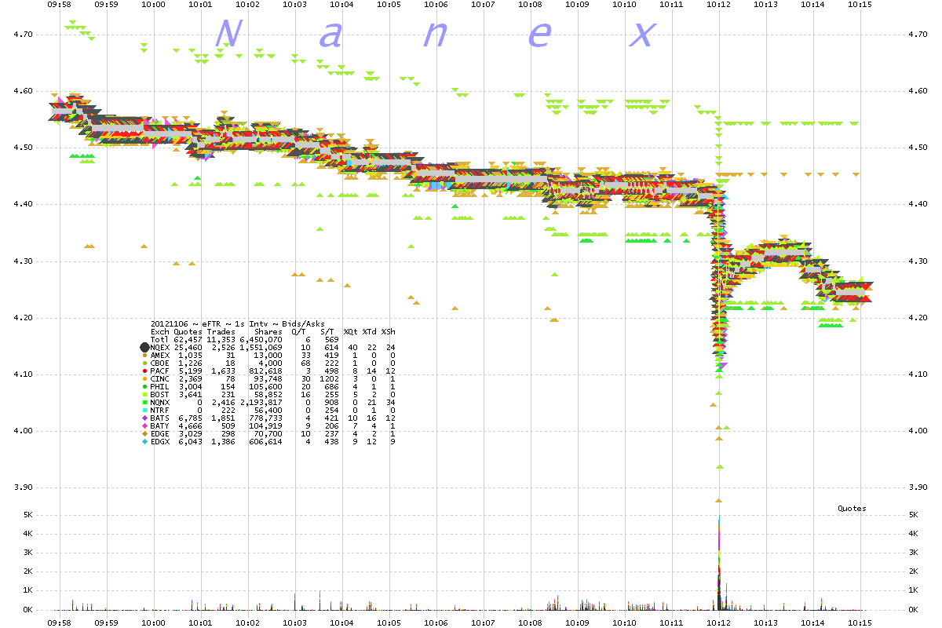Click the NQEX quotes value '25,460'
942x628 pixels.
coord(188,347)
